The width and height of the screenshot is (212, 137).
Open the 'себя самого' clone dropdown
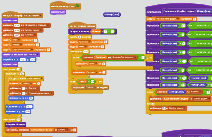[x=42, y=78]
